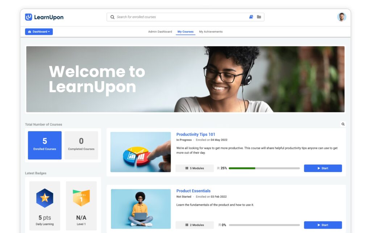
Task: Click the flag icon beside 25% progress
Action: click(x=218, y=168)
